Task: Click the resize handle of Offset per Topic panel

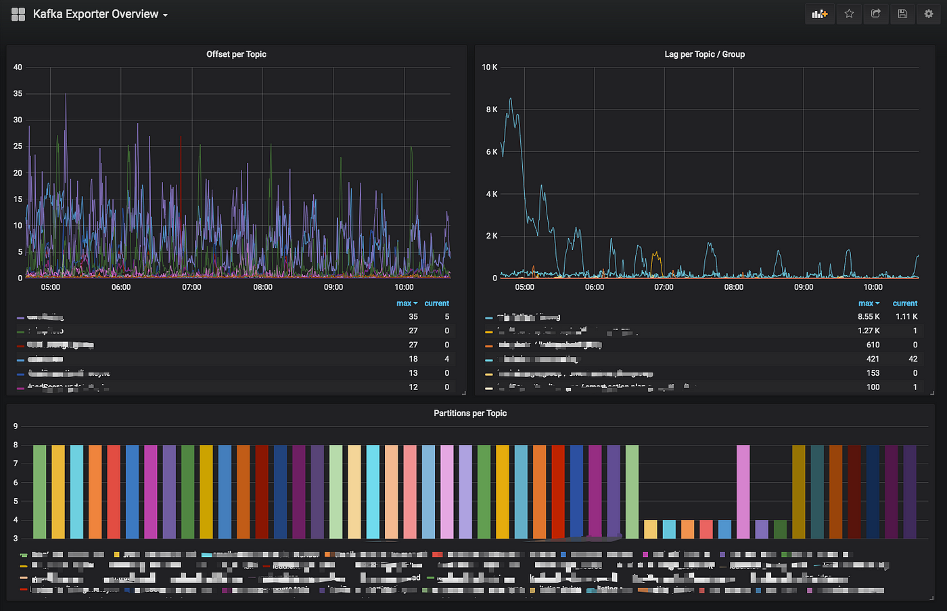Action: coord(463,392)
